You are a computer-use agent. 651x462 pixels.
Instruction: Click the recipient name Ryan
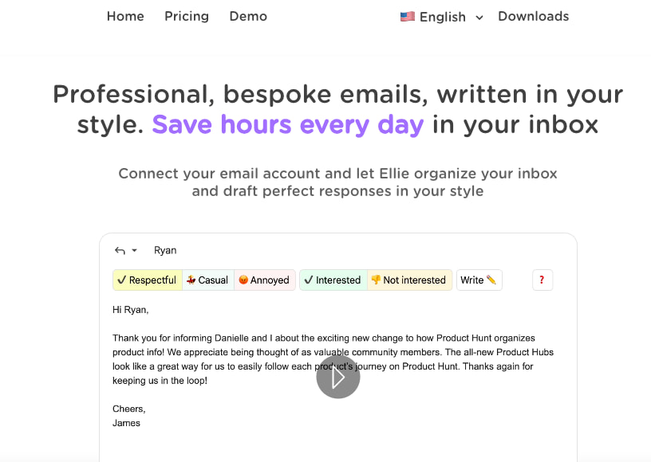point(164,250)
